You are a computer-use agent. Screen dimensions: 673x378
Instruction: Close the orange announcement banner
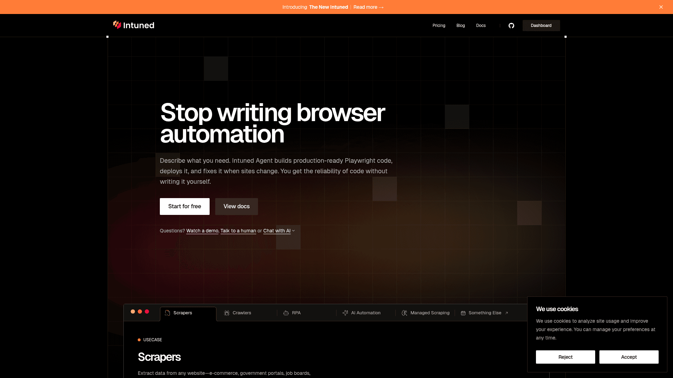pos(661,7)
